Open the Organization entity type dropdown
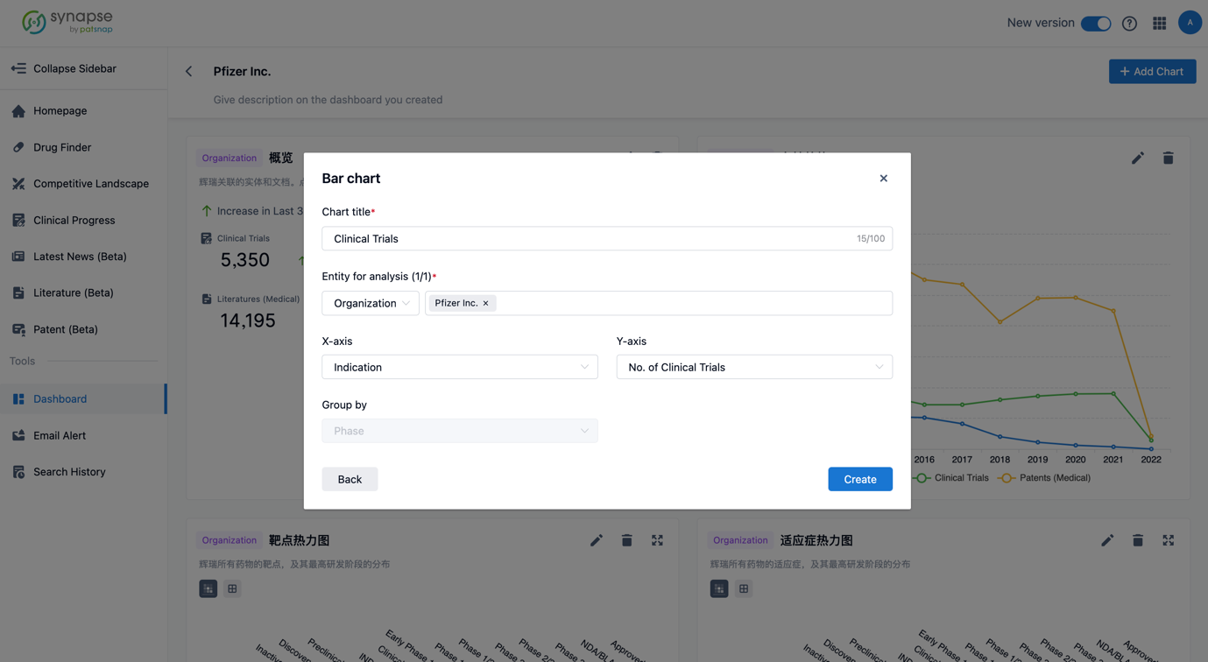 [x=371, y=303]
